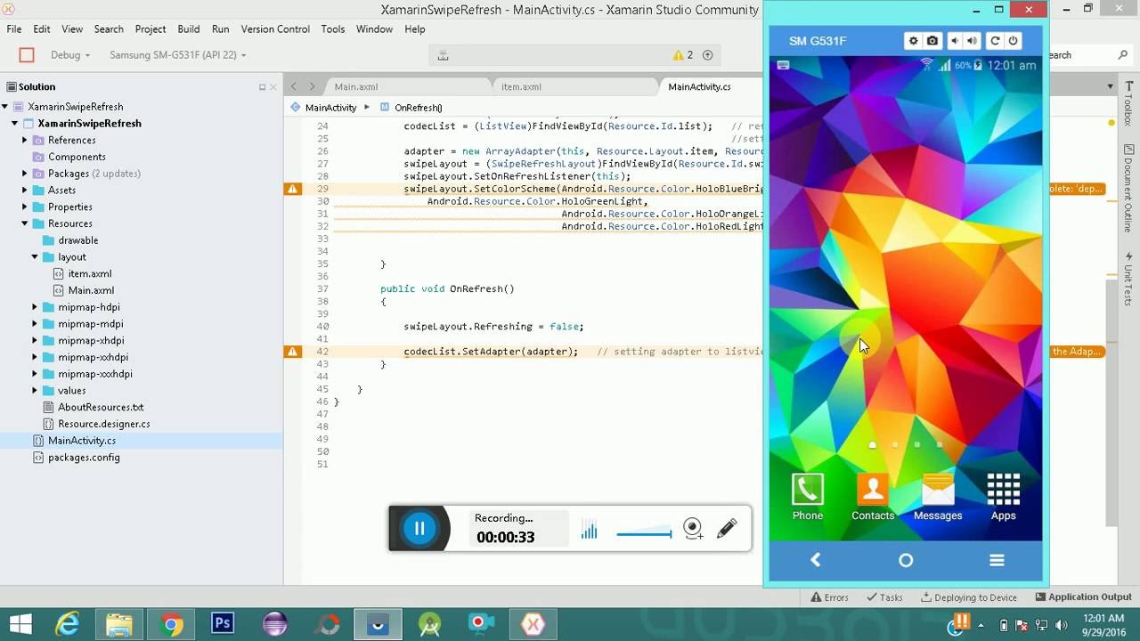
Task: Open Resource.designer.cs in the solution tree
Action: pos(104,425)
